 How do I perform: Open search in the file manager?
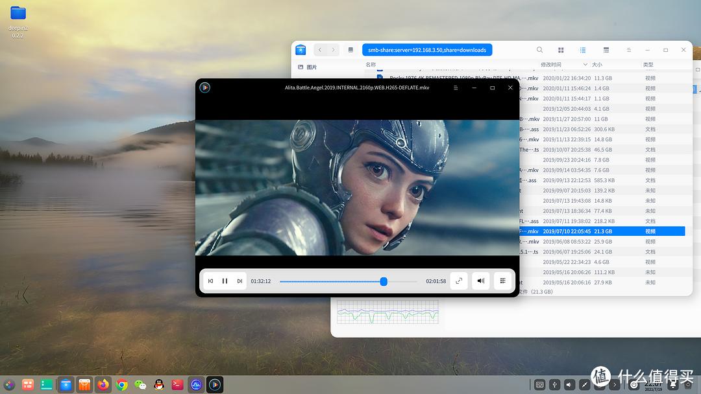539,49
